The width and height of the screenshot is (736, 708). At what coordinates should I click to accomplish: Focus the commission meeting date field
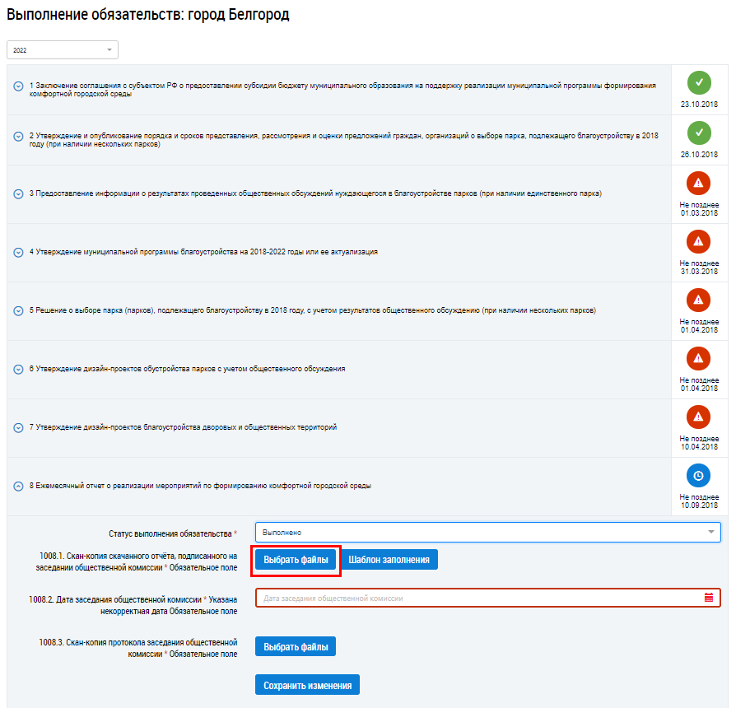(487, 599)
